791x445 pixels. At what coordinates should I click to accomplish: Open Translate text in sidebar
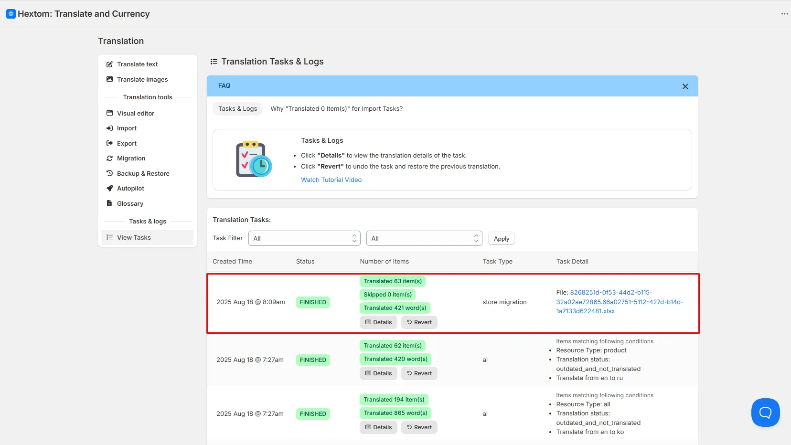point(137,64)
